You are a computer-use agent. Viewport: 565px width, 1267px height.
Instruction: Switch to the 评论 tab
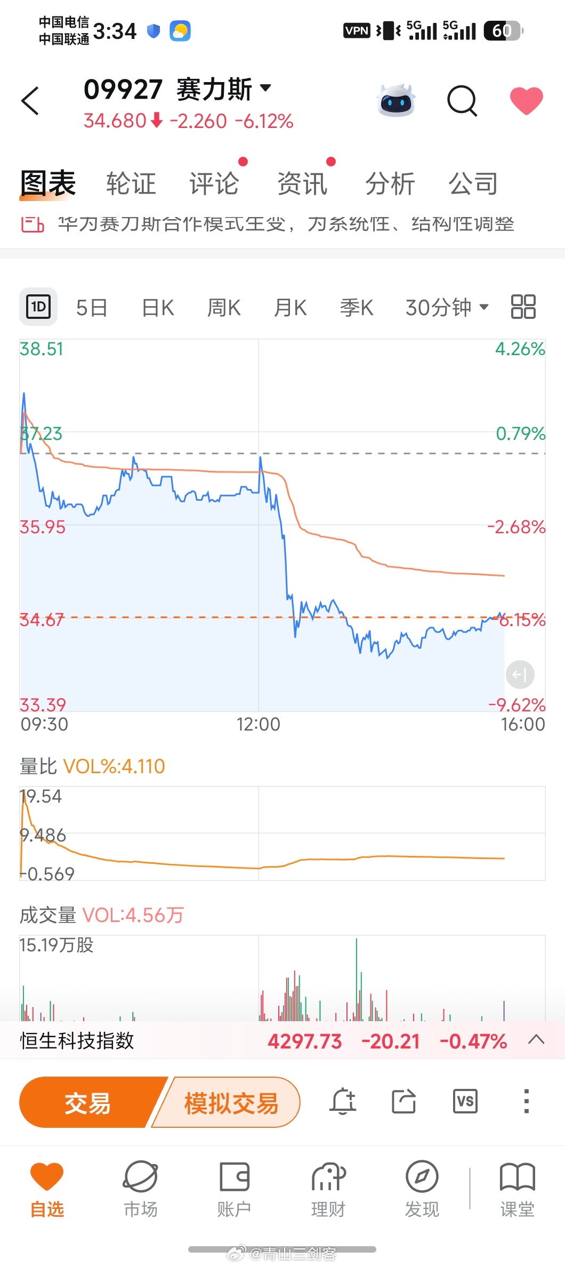[214, 184]
